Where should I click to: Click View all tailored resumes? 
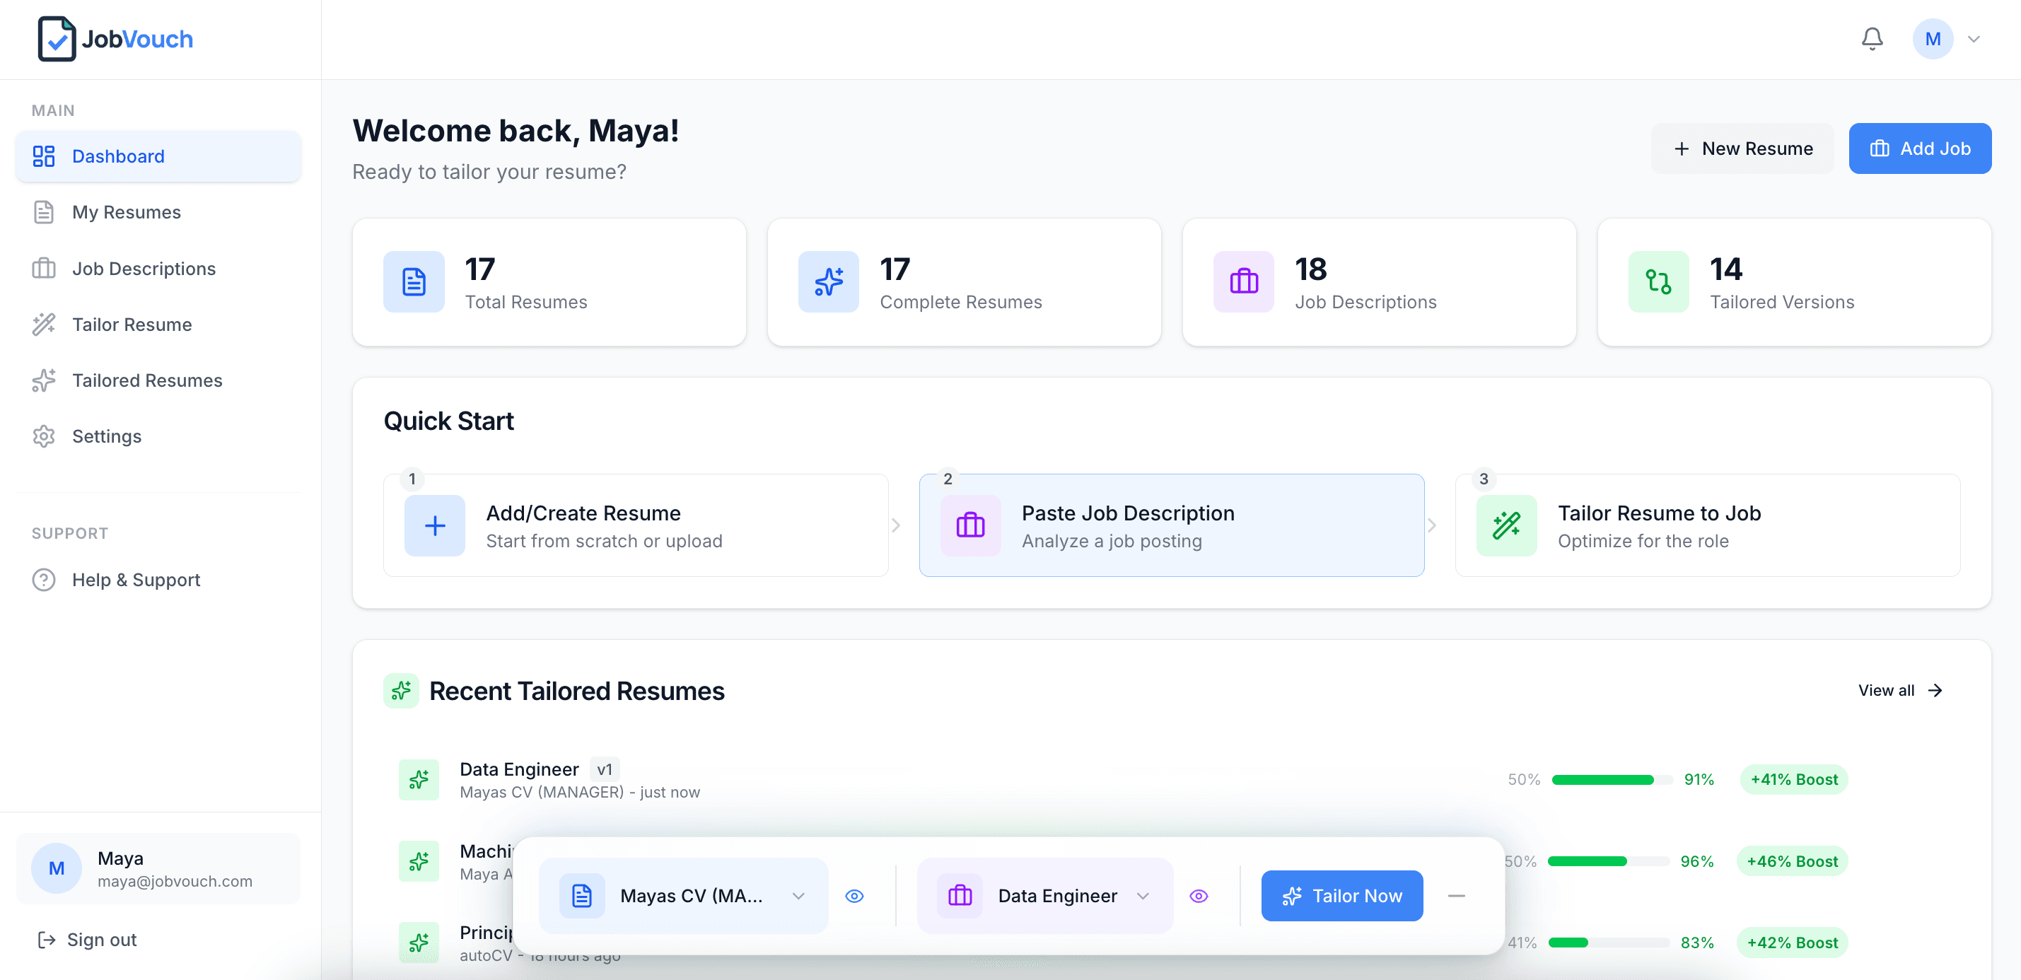(1898, 691)
